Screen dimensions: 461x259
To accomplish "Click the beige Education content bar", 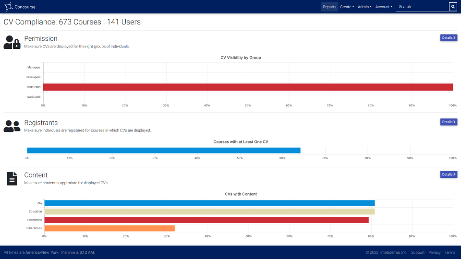I will [210, 212].
